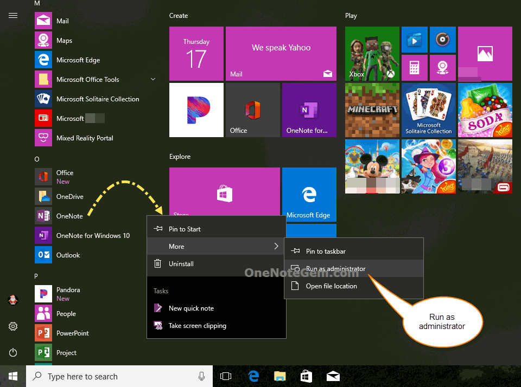Click the user account avatar
Screen dimensions: 521x387
[13, 300]
